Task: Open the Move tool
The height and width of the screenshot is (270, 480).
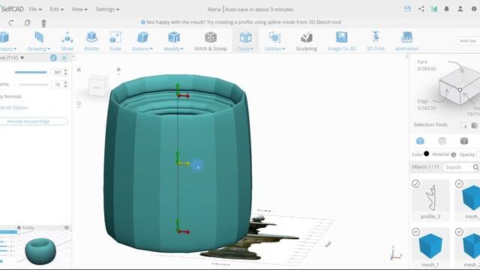Action: pyautogui.click(x=67, y=40)
